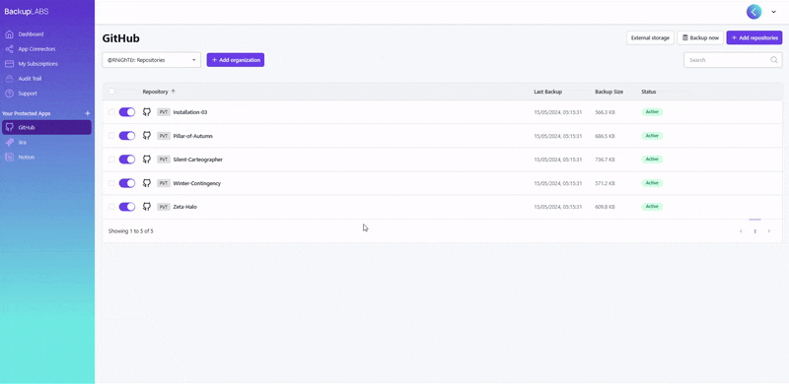Viewport: 789px width, 384px height.
Task: Click the Support question mark icon
Action: tap(9, 94)
